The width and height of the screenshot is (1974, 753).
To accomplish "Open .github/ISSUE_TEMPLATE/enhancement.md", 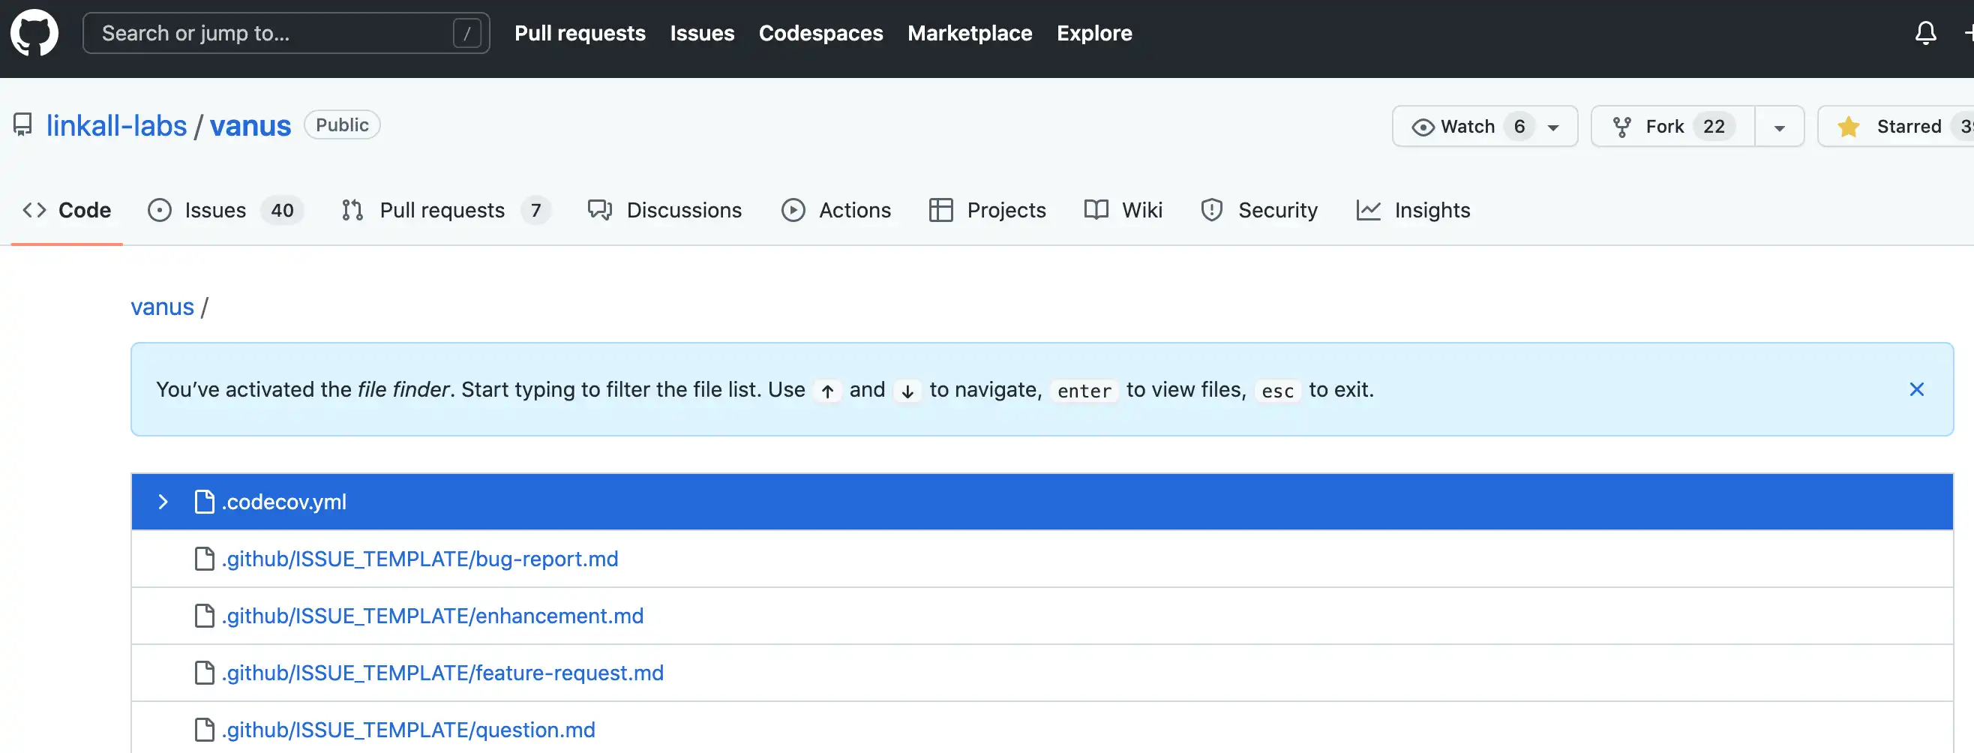I will pyautogui.click(x=433, y=616).
